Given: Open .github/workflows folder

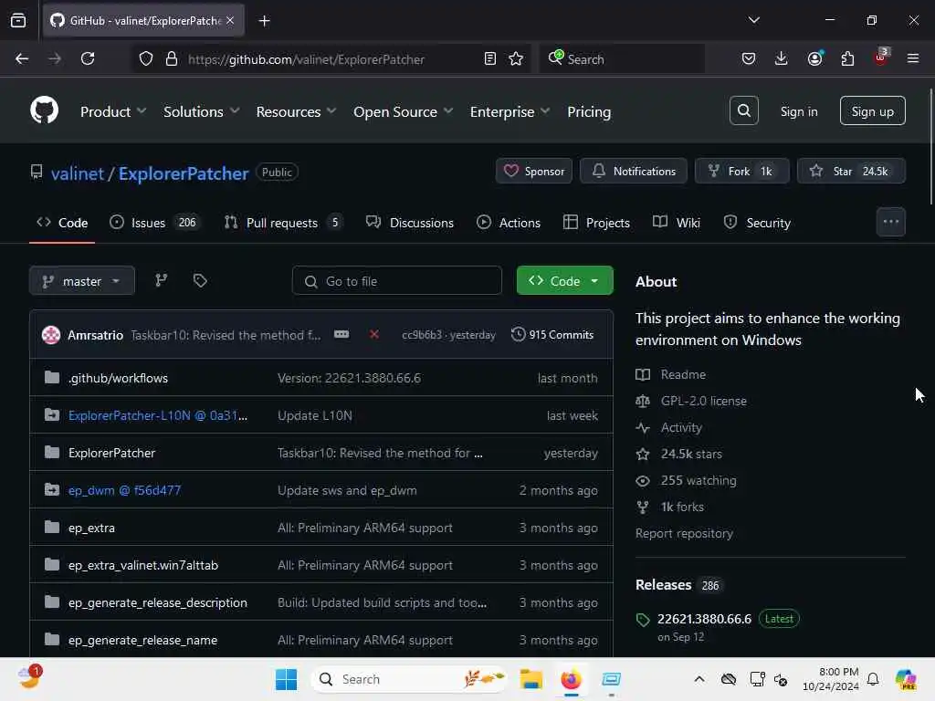Looking at the screenshot, I should point(118,378).
